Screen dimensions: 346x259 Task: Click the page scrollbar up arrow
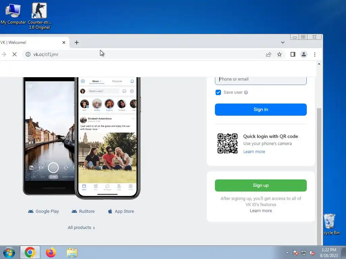click(319, 64)
